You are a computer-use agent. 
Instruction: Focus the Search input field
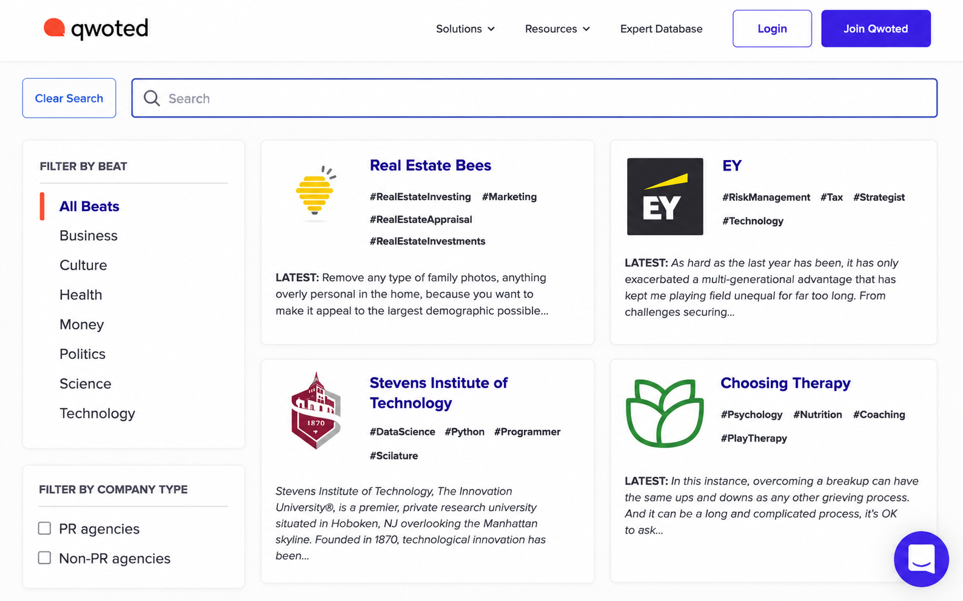(x=534, y=98)
